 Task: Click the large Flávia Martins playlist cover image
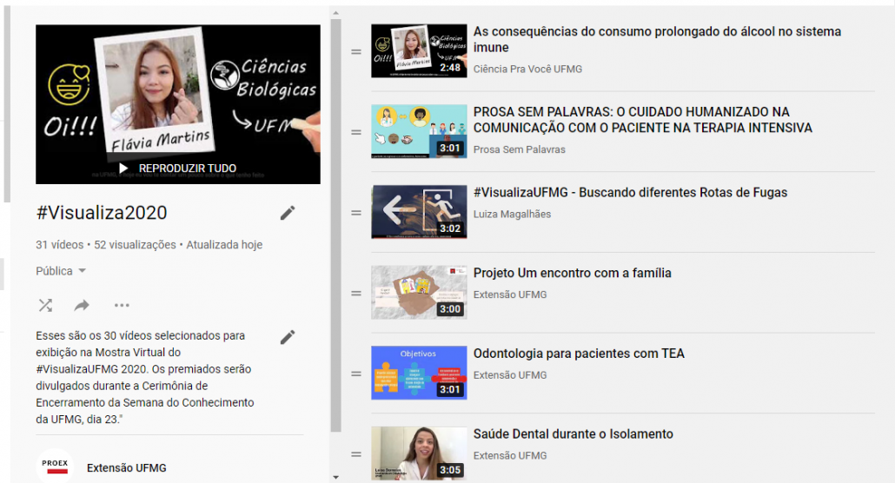(x=178, y=104)
